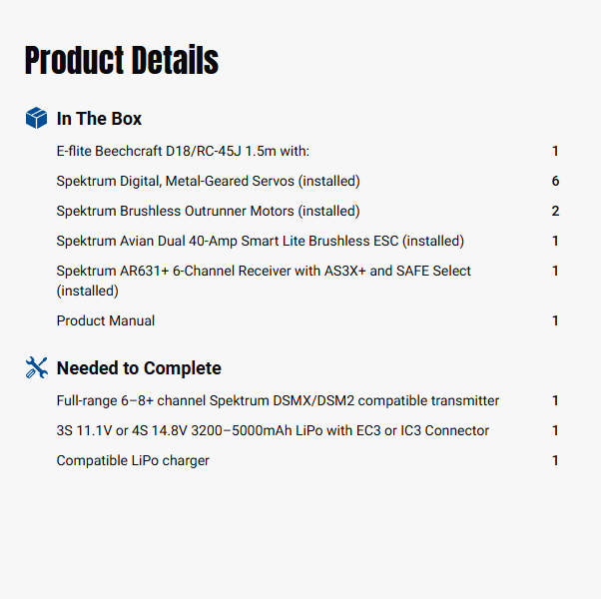
Task: Click the Spektrum Digital, Metal-Geared Servos line
Action: 208,181
